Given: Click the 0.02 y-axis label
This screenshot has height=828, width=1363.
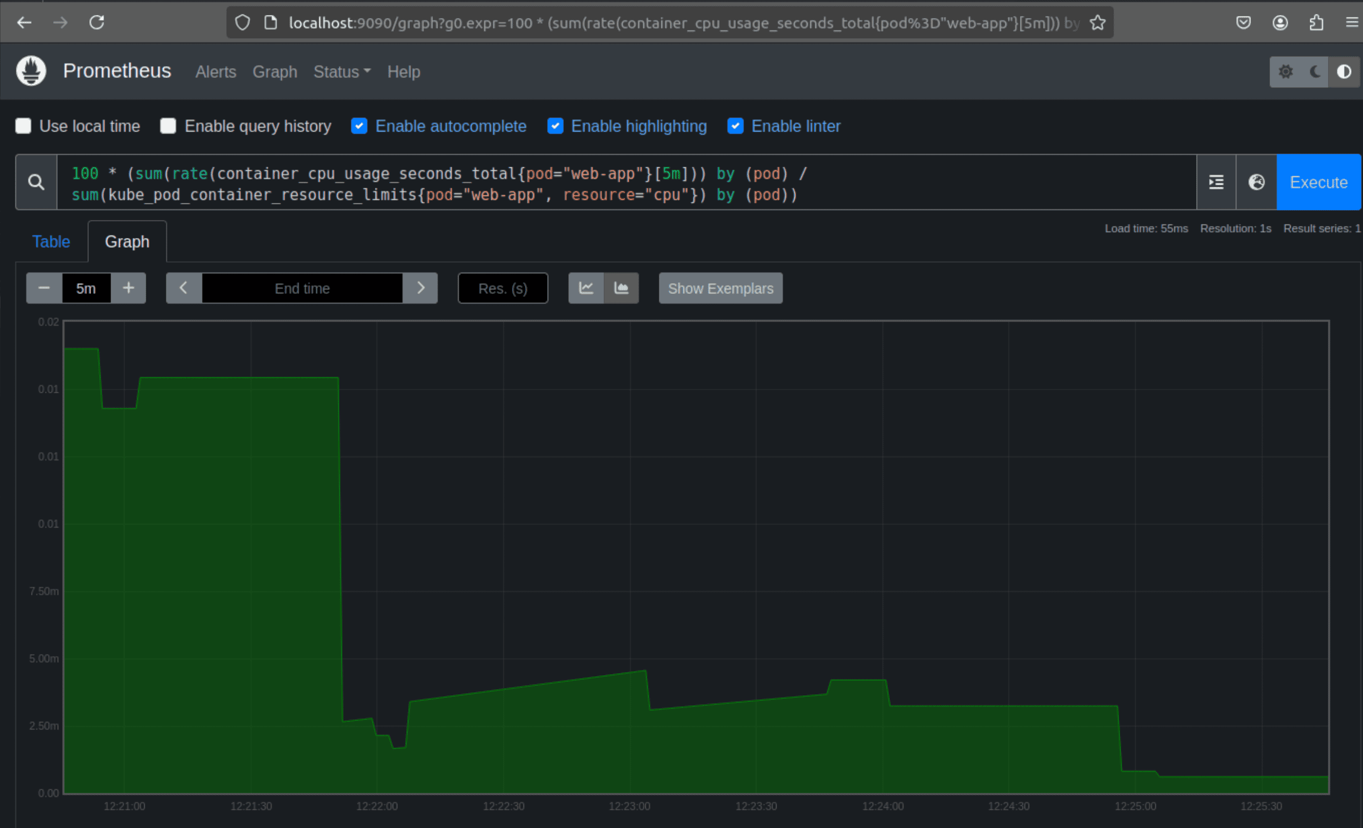Looking at the screenshot, I should coord(48,322).
